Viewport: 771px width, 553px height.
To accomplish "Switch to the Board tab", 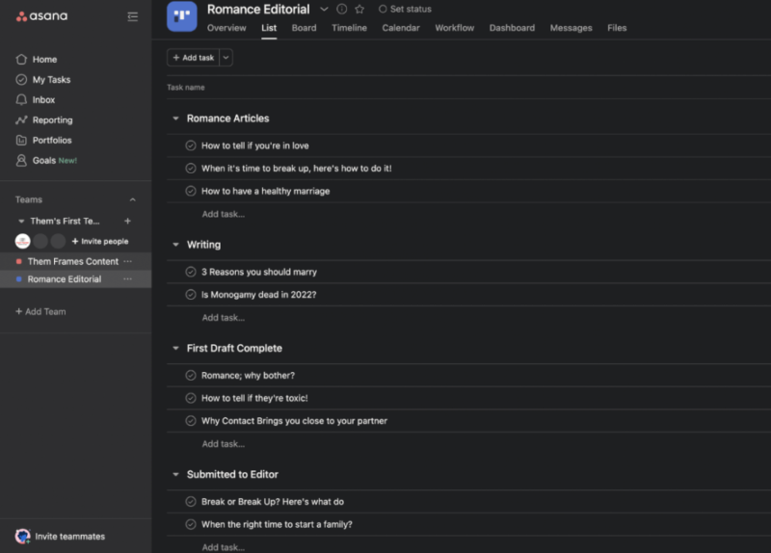I will click(304, 28).
